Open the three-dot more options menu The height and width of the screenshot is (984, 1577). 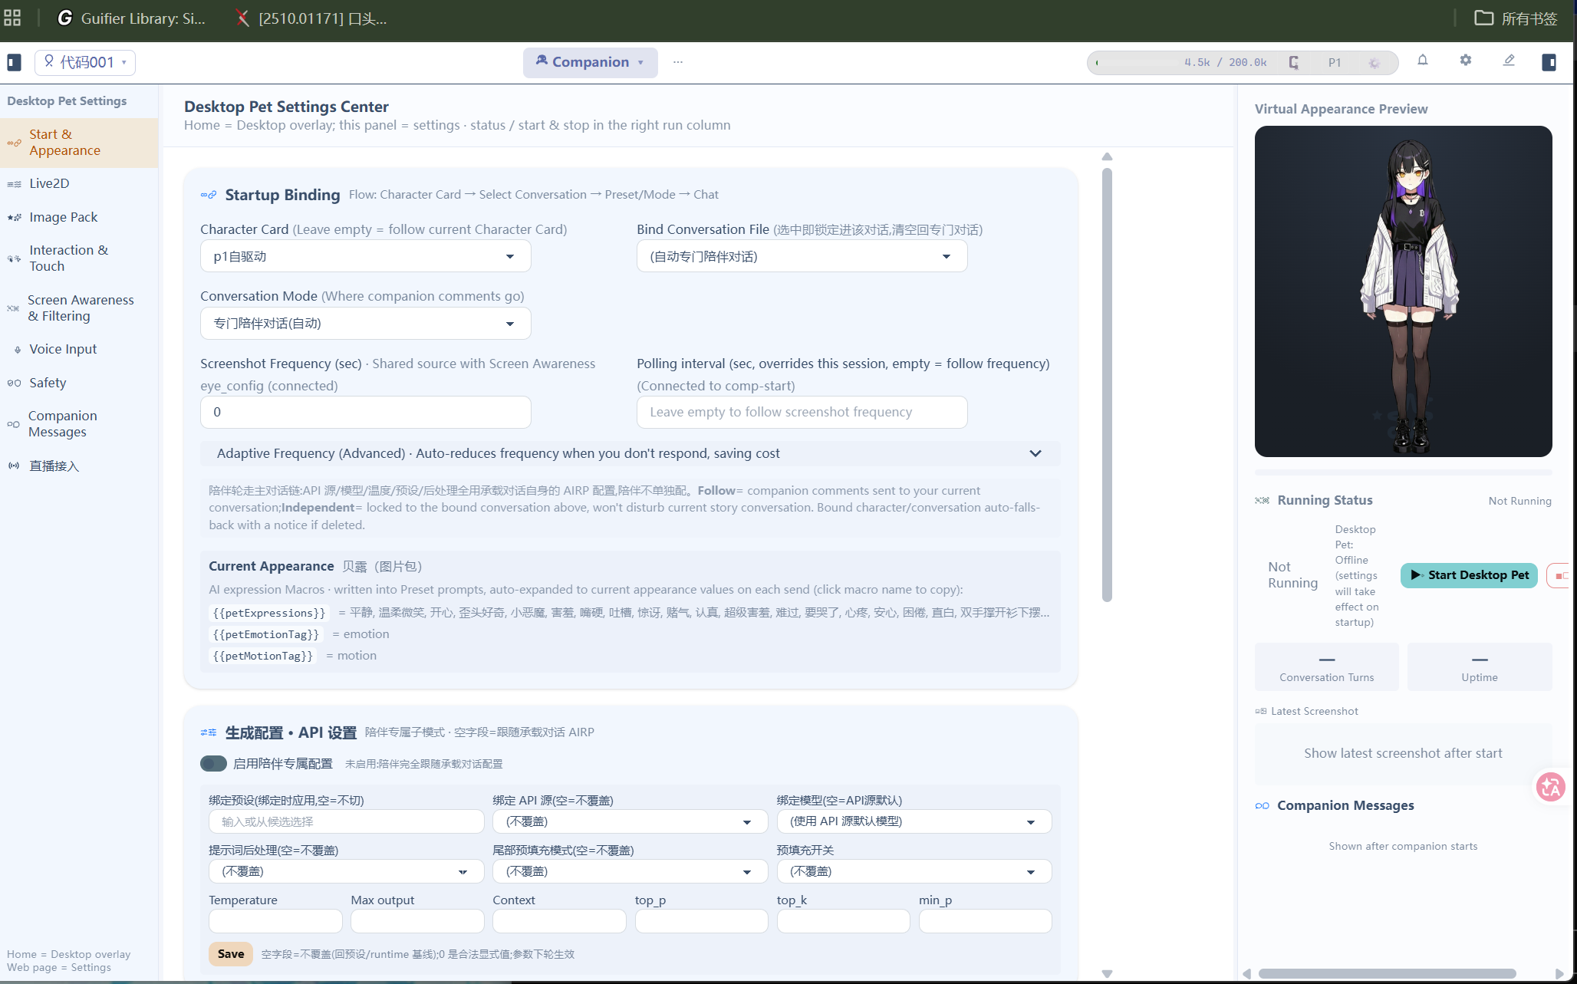point(678,62)
